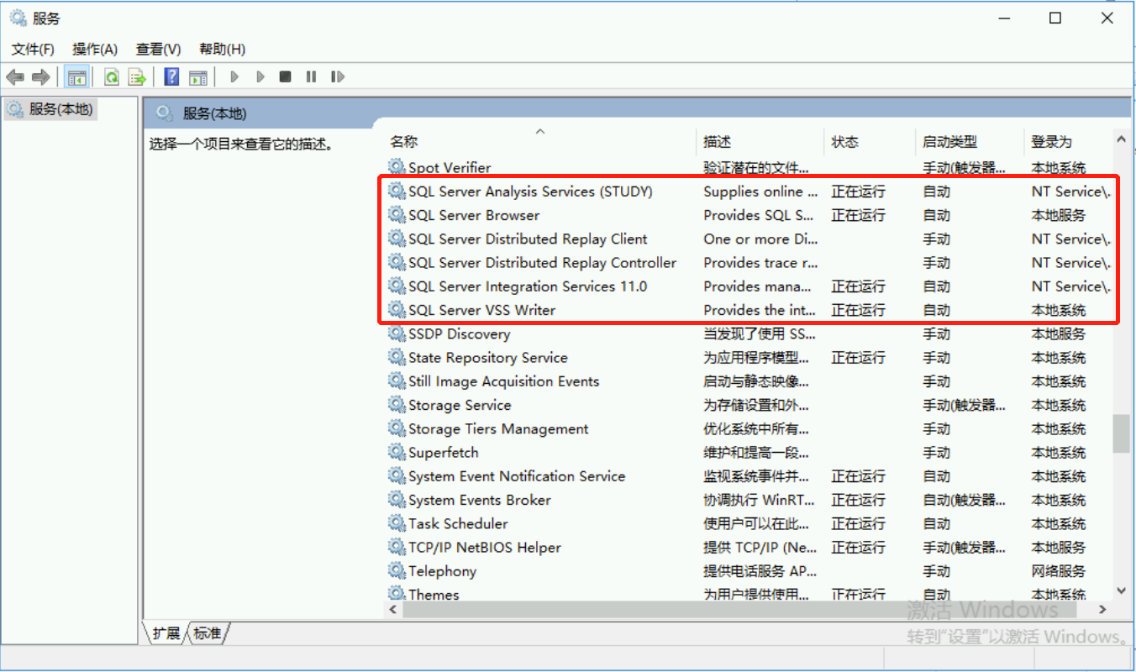The height and width of the screenshot is (672, 1136).
Task: Click the horizontal scrollbar left arrow
Action: point(394,610)
